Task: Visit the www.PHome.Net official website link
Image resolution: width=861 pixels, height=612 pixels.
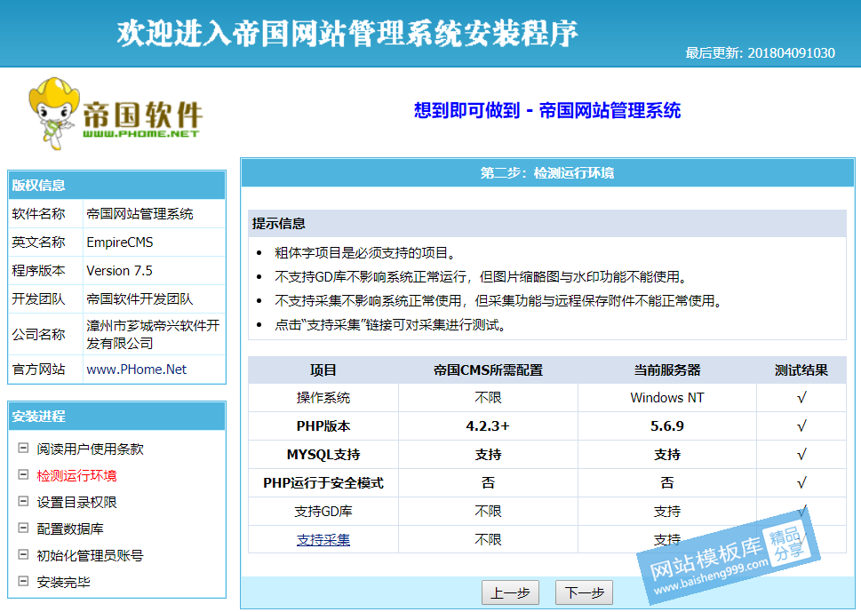Action: point(137,370)
